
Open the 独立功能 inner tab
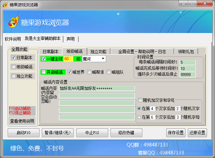coord(98,52)
